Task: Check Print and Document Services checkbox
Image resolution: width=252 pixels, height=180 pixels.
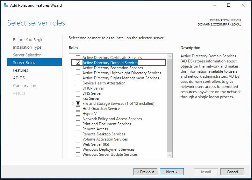Action: (x=78, y=124)
